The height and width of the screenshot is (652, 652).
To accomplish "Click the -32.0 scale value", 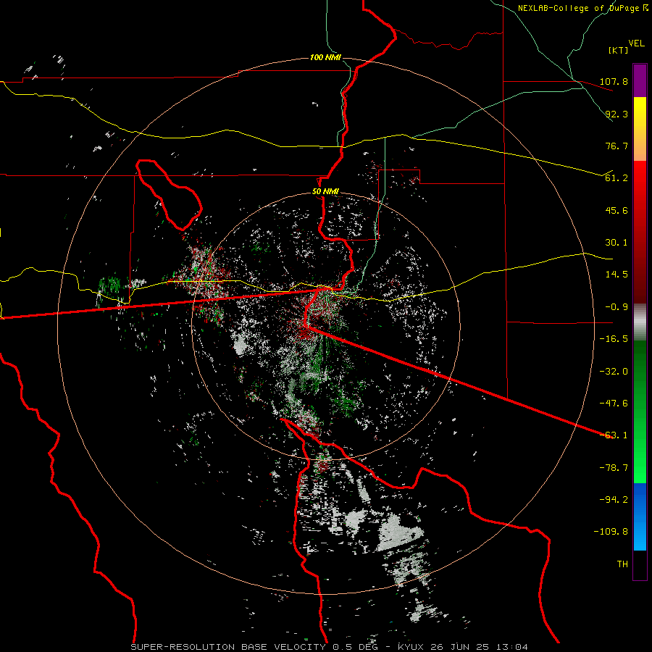I will point(614,372).
